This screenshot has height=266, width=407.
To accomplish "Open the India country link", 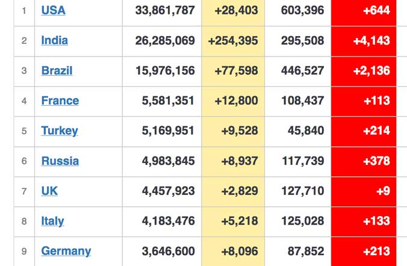I will coord(55,40).
